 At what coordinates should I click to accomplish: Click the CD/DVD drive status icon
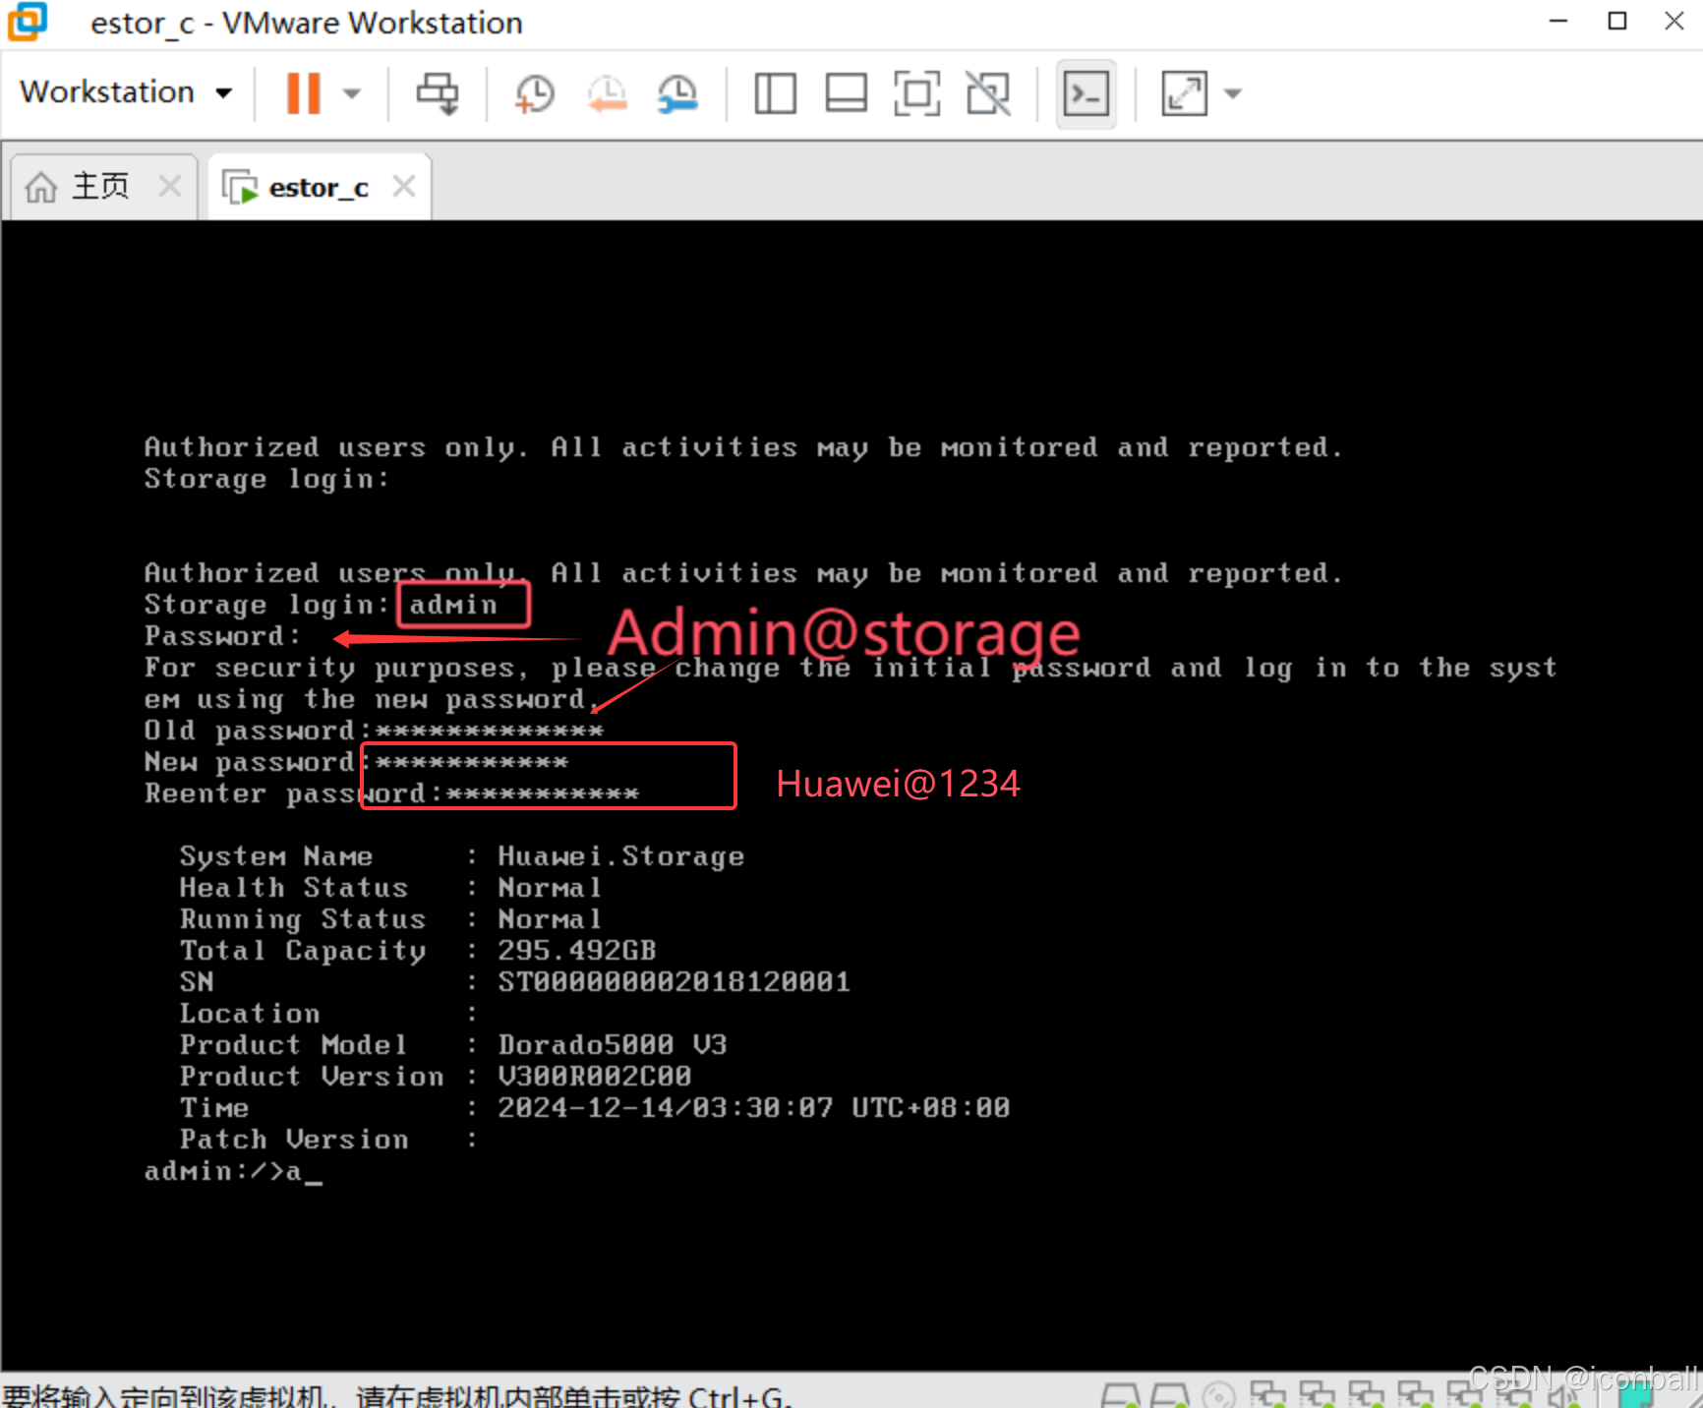(x=1219, y=1395)
